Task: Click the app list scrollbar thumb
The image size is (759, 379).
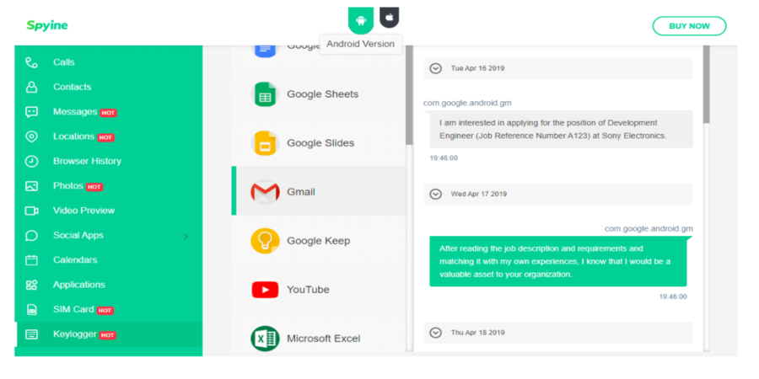Action: tap(409, 95)
